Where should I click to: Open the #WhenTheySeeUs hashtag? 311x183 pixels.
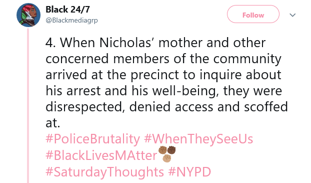(198, 139)
